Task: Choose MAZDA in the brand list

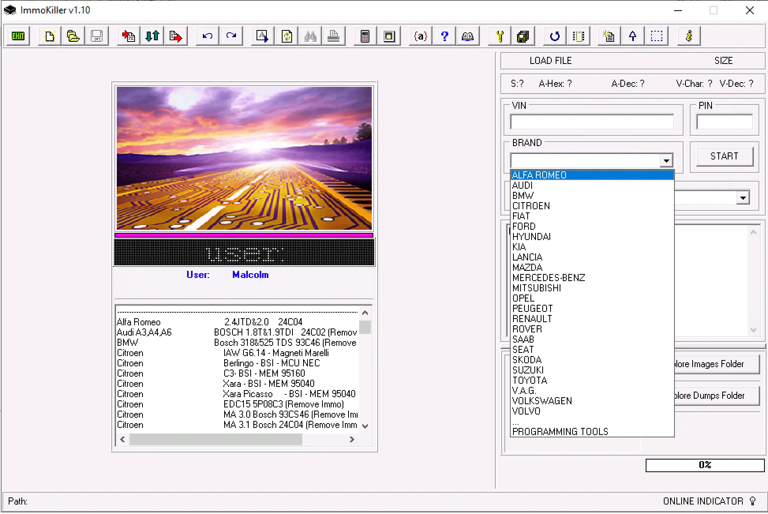Action: click(x=592, y=267)
